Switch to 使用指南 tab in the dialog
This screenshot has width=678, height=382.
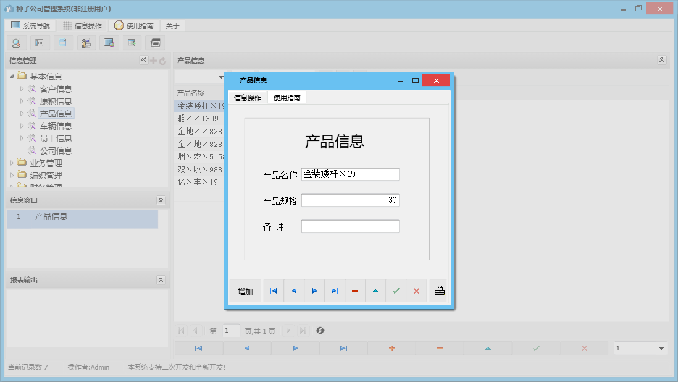coord(286,97)
